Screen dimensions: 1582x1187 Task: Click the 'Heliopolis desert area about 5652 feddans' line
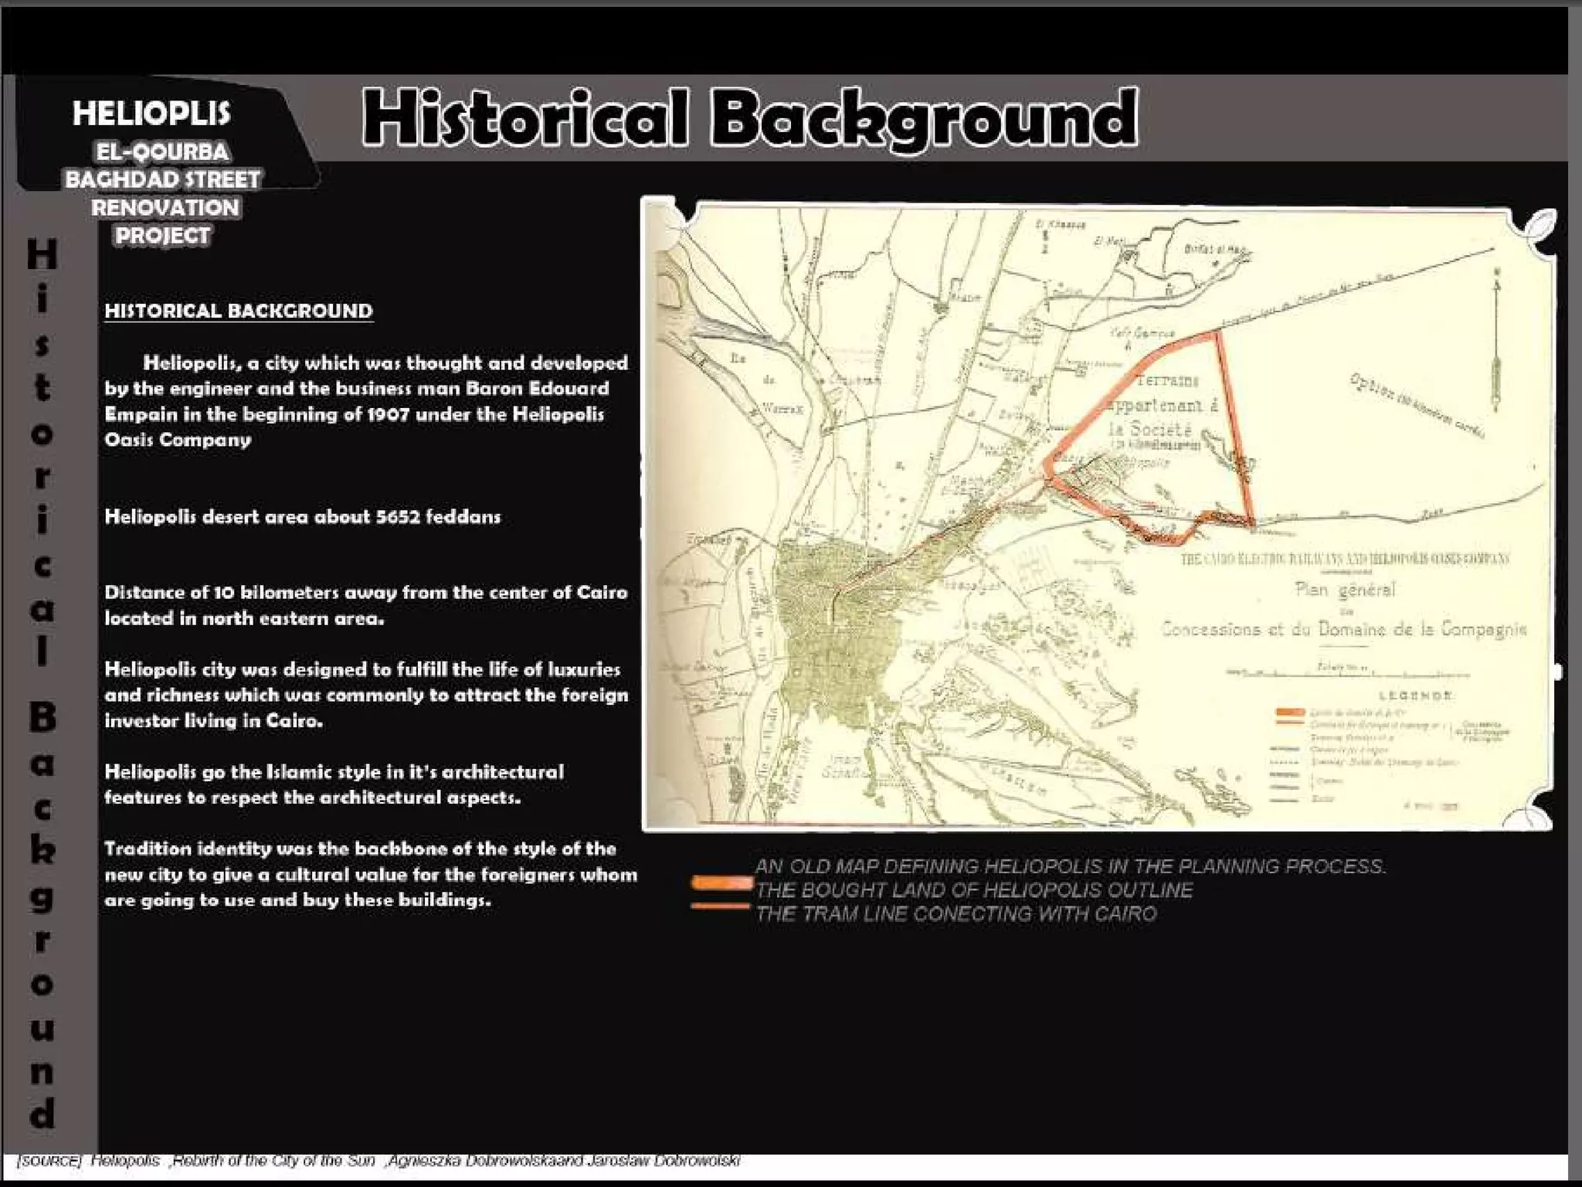302,516
